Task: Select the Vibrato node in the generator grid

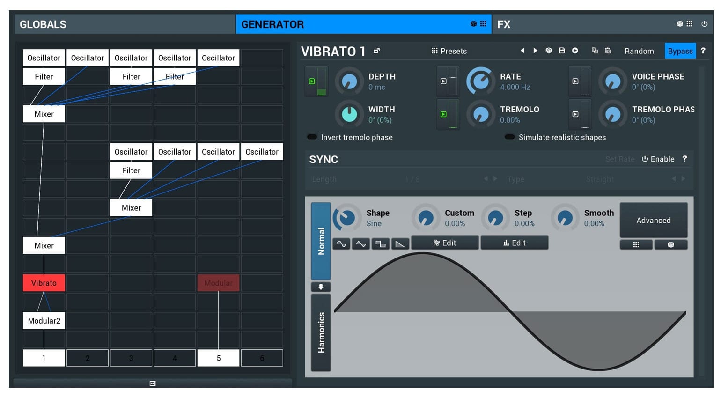Action: (44, 283)
